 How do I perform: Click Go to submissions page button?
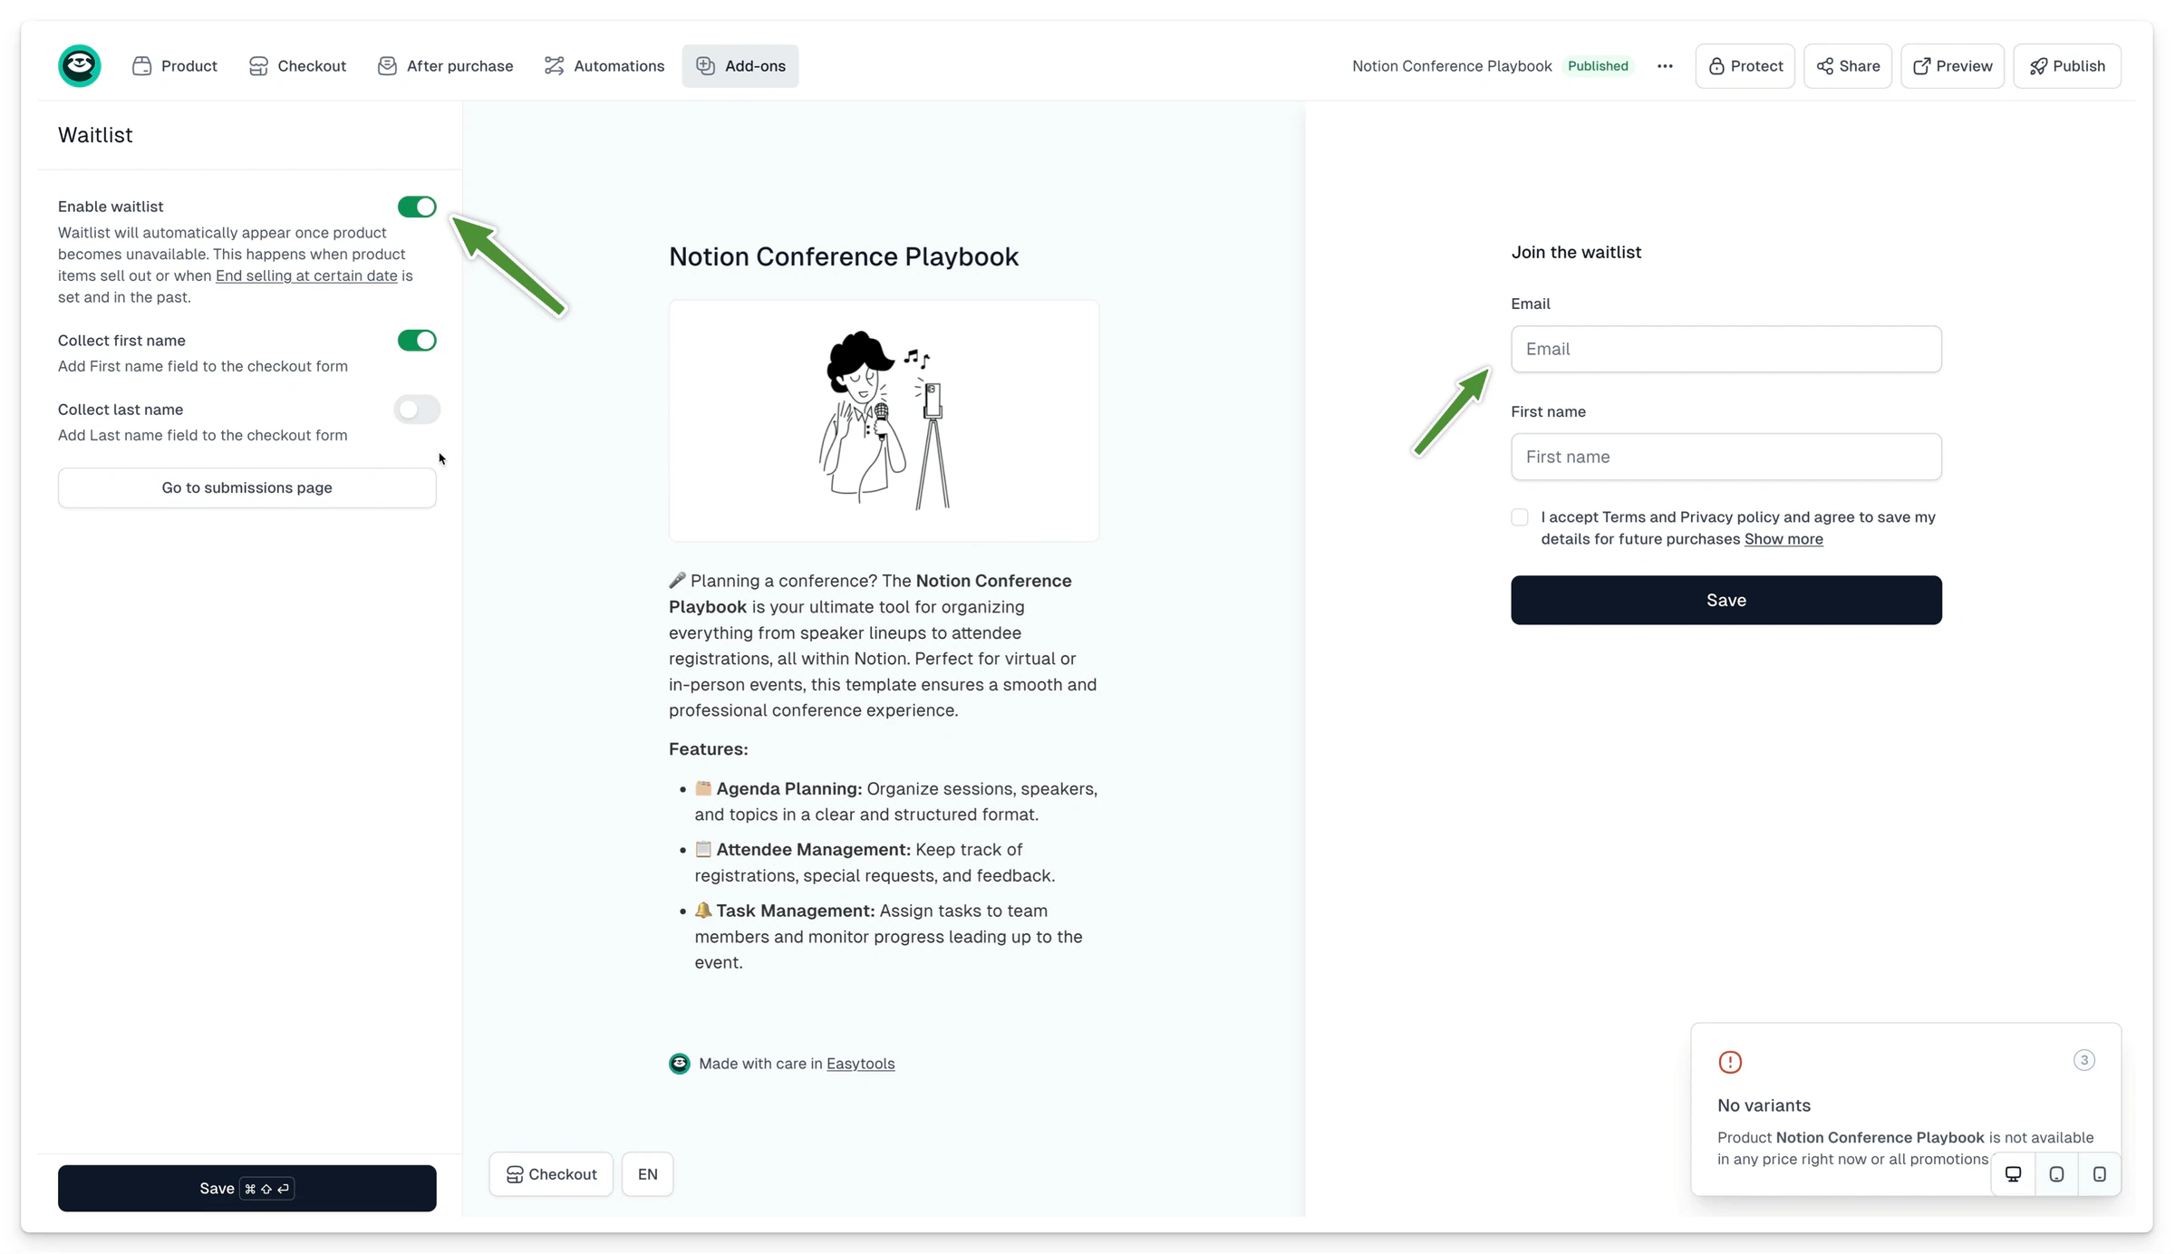(247, 487)
